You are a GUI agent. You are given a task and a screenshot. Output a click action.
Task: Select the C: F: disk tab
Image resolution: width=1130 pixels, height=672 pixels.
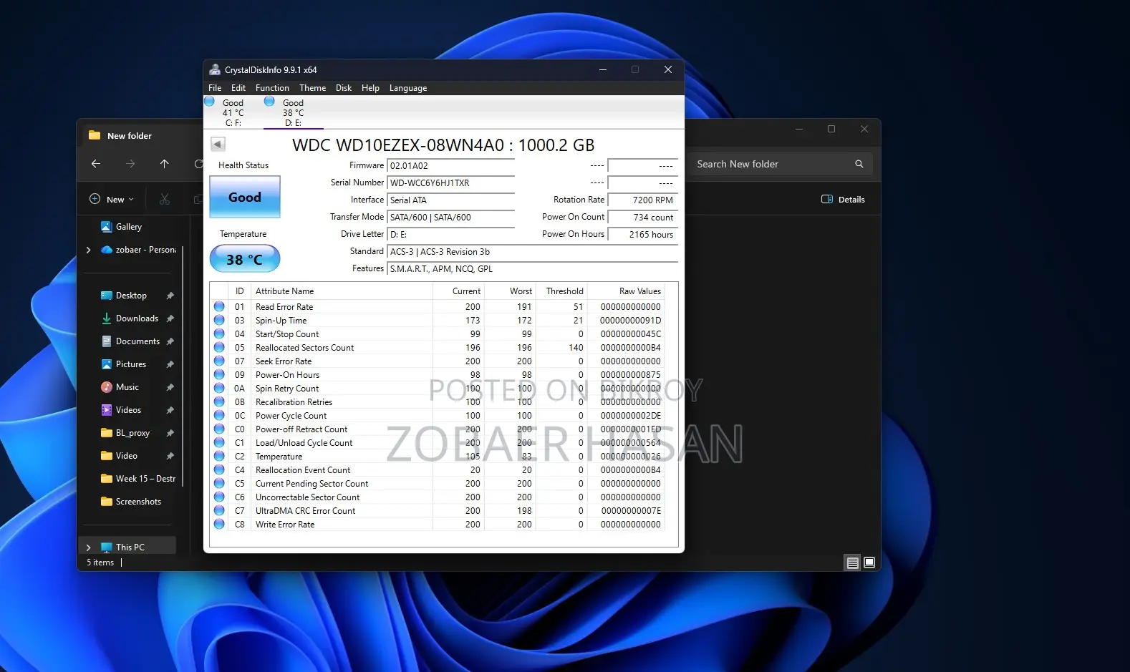click(x=233, y=112)
